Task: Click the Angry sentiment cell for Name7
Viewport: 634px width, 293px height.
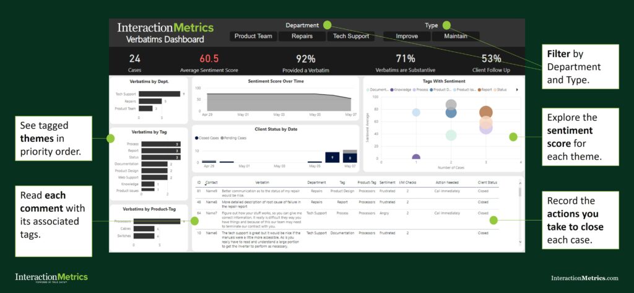Action: [x=384, y=213]
